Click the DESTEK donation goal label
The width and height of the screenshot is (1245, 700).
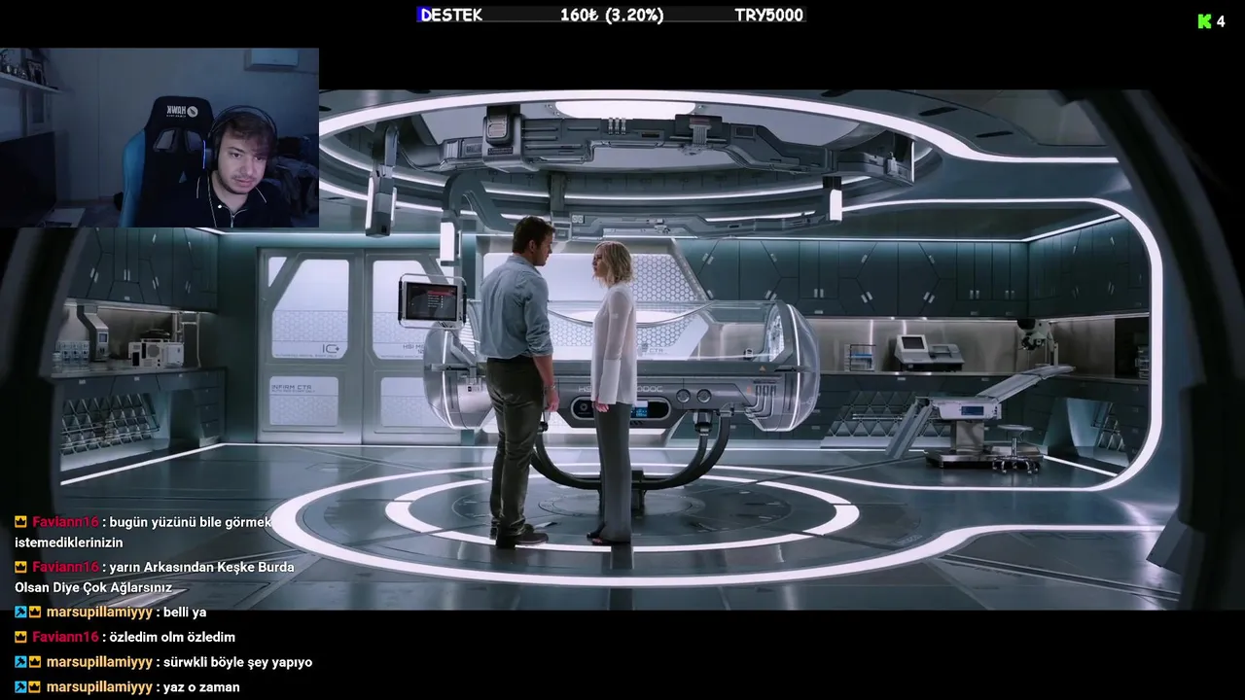pos(450,15)
